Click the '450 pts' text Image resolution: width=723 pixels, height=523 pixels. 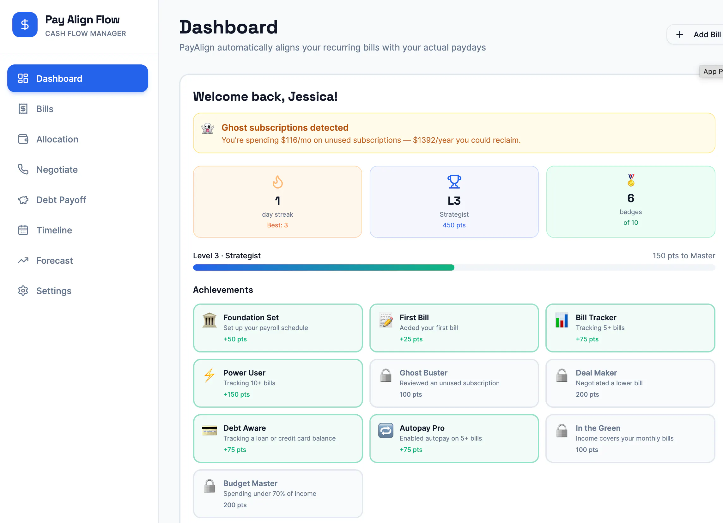[x=454, y=225]
